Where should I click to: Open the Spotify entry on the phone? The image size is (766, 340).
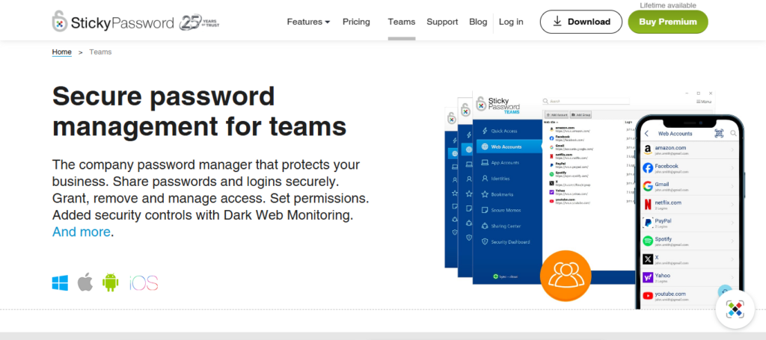pyautogui.click(x=689, y=241)
